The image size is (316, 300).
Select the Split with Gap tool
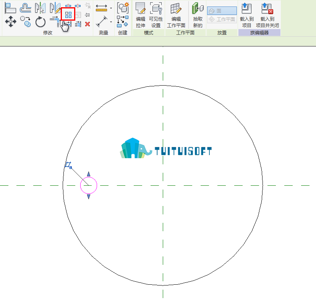(x=78, y=6)
